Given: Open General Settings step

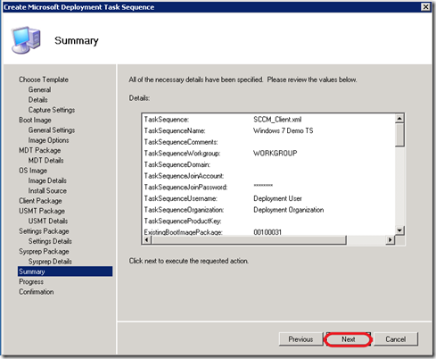Looking at the screenshot, I should click(x=52, y=130).
